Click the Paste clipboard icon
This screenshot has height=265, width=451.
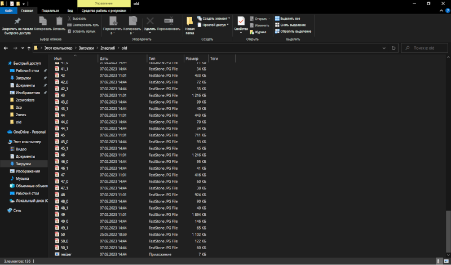pyautogui.click(x=59, y=24)
